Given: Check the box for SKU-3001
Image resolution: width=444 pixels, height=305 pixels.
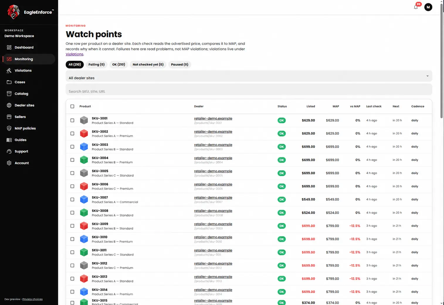Looking at the screenshot, I should (x=72, y=120).
